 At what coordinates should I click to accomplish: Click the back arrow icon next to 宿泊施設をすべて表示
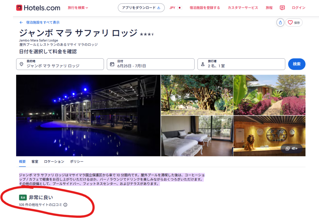[x=21, y=22]
